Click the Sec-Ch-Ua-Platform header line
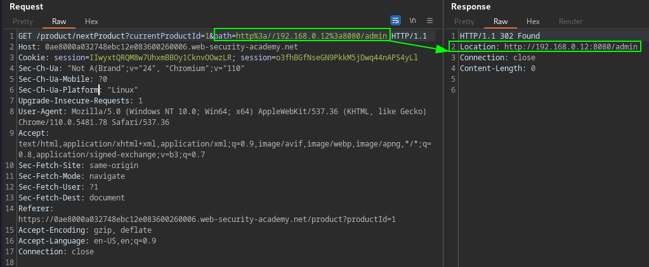Image resolution: width=649 pixels, height=267 pixels. point(78,90)
